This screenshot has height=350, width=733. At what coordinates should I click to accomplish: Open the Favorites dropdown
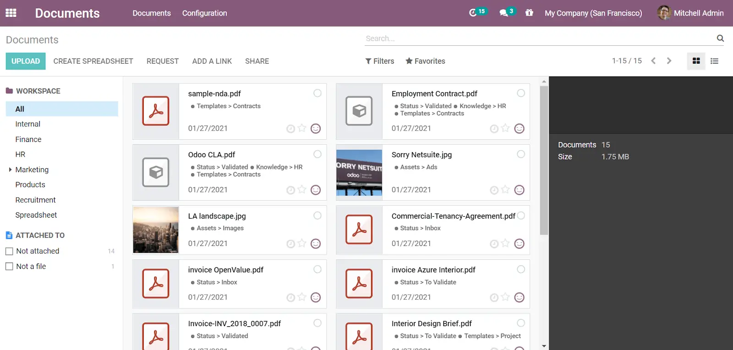[425, 61]
